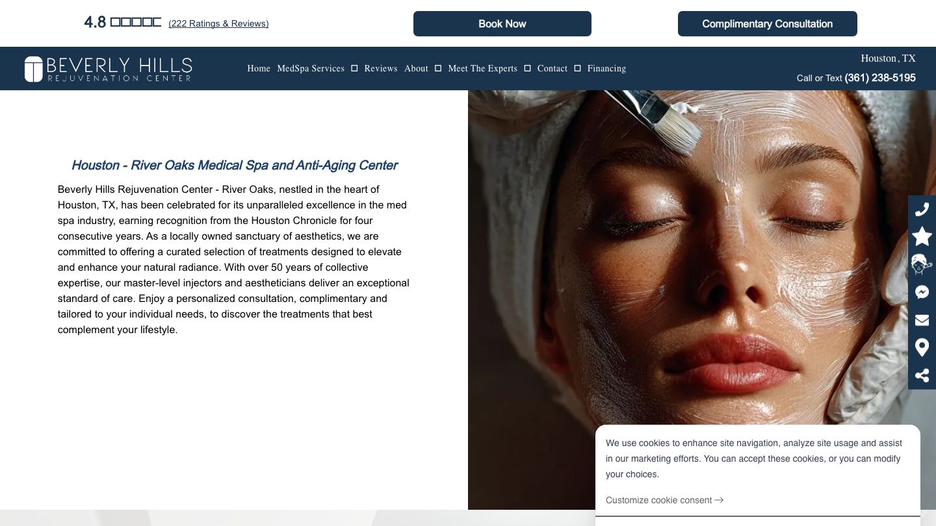The height and width of the screenshot is (526, 936).
Task: Click the phone call sidebar icon
Action: (922, 209)
